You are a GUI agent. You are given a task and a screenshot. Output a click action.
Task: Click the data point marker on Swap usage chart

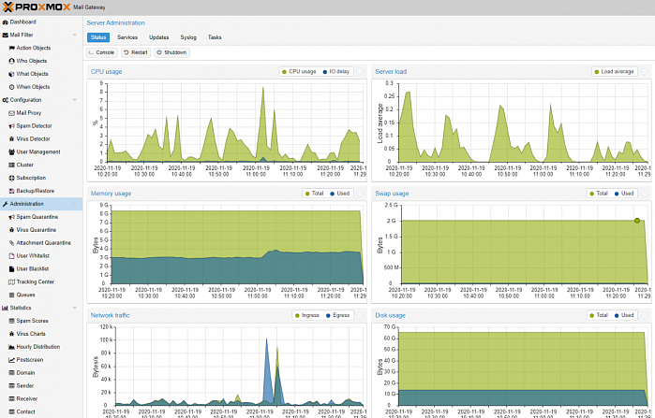(x=637, y=221)
